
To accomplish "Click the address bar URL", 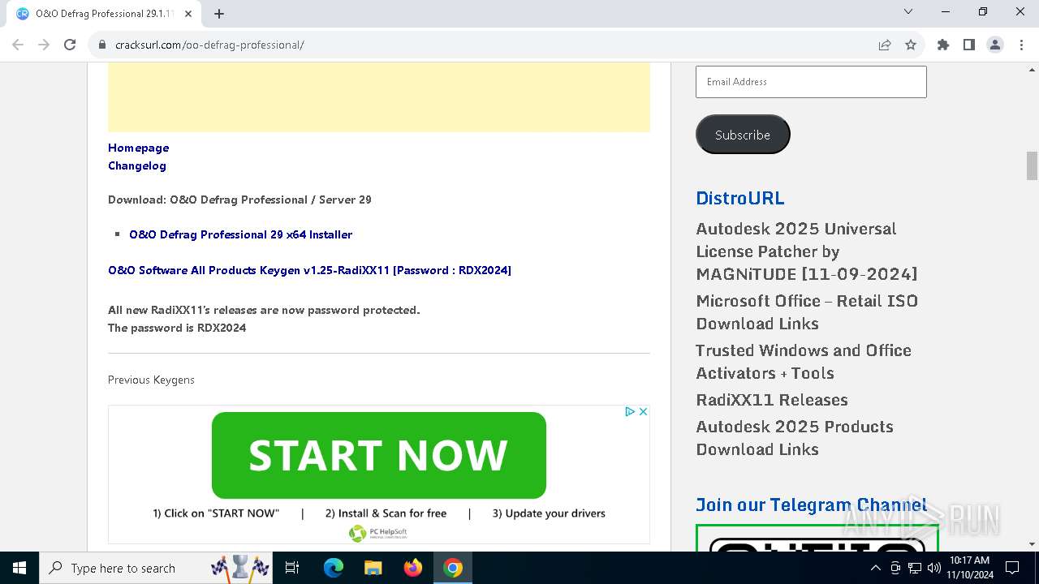I will [209, 45].
